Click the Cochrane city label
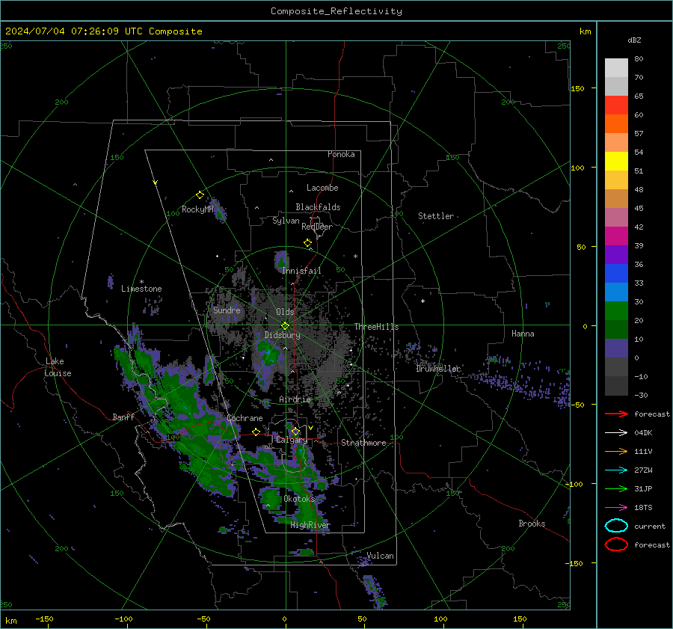 click(245, 418)
